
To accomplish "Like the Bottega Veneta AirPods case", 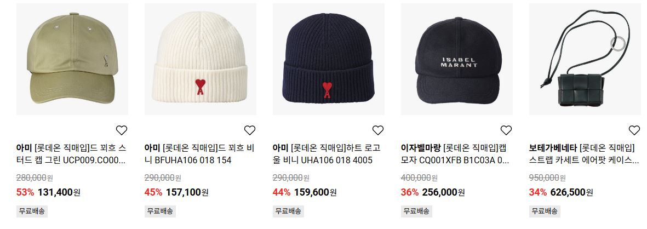I will (634, 130).
